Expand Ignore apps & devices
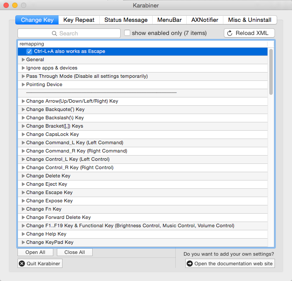Image resolution: width=292 pixels, height=281 pixels. 23,68
